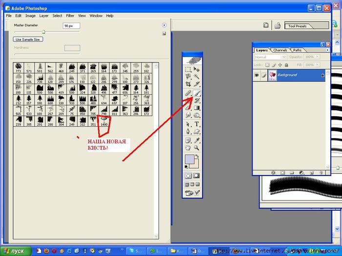342x256 pixels.
Task: Delete layer using the trash icon
Action: point(321,173)
